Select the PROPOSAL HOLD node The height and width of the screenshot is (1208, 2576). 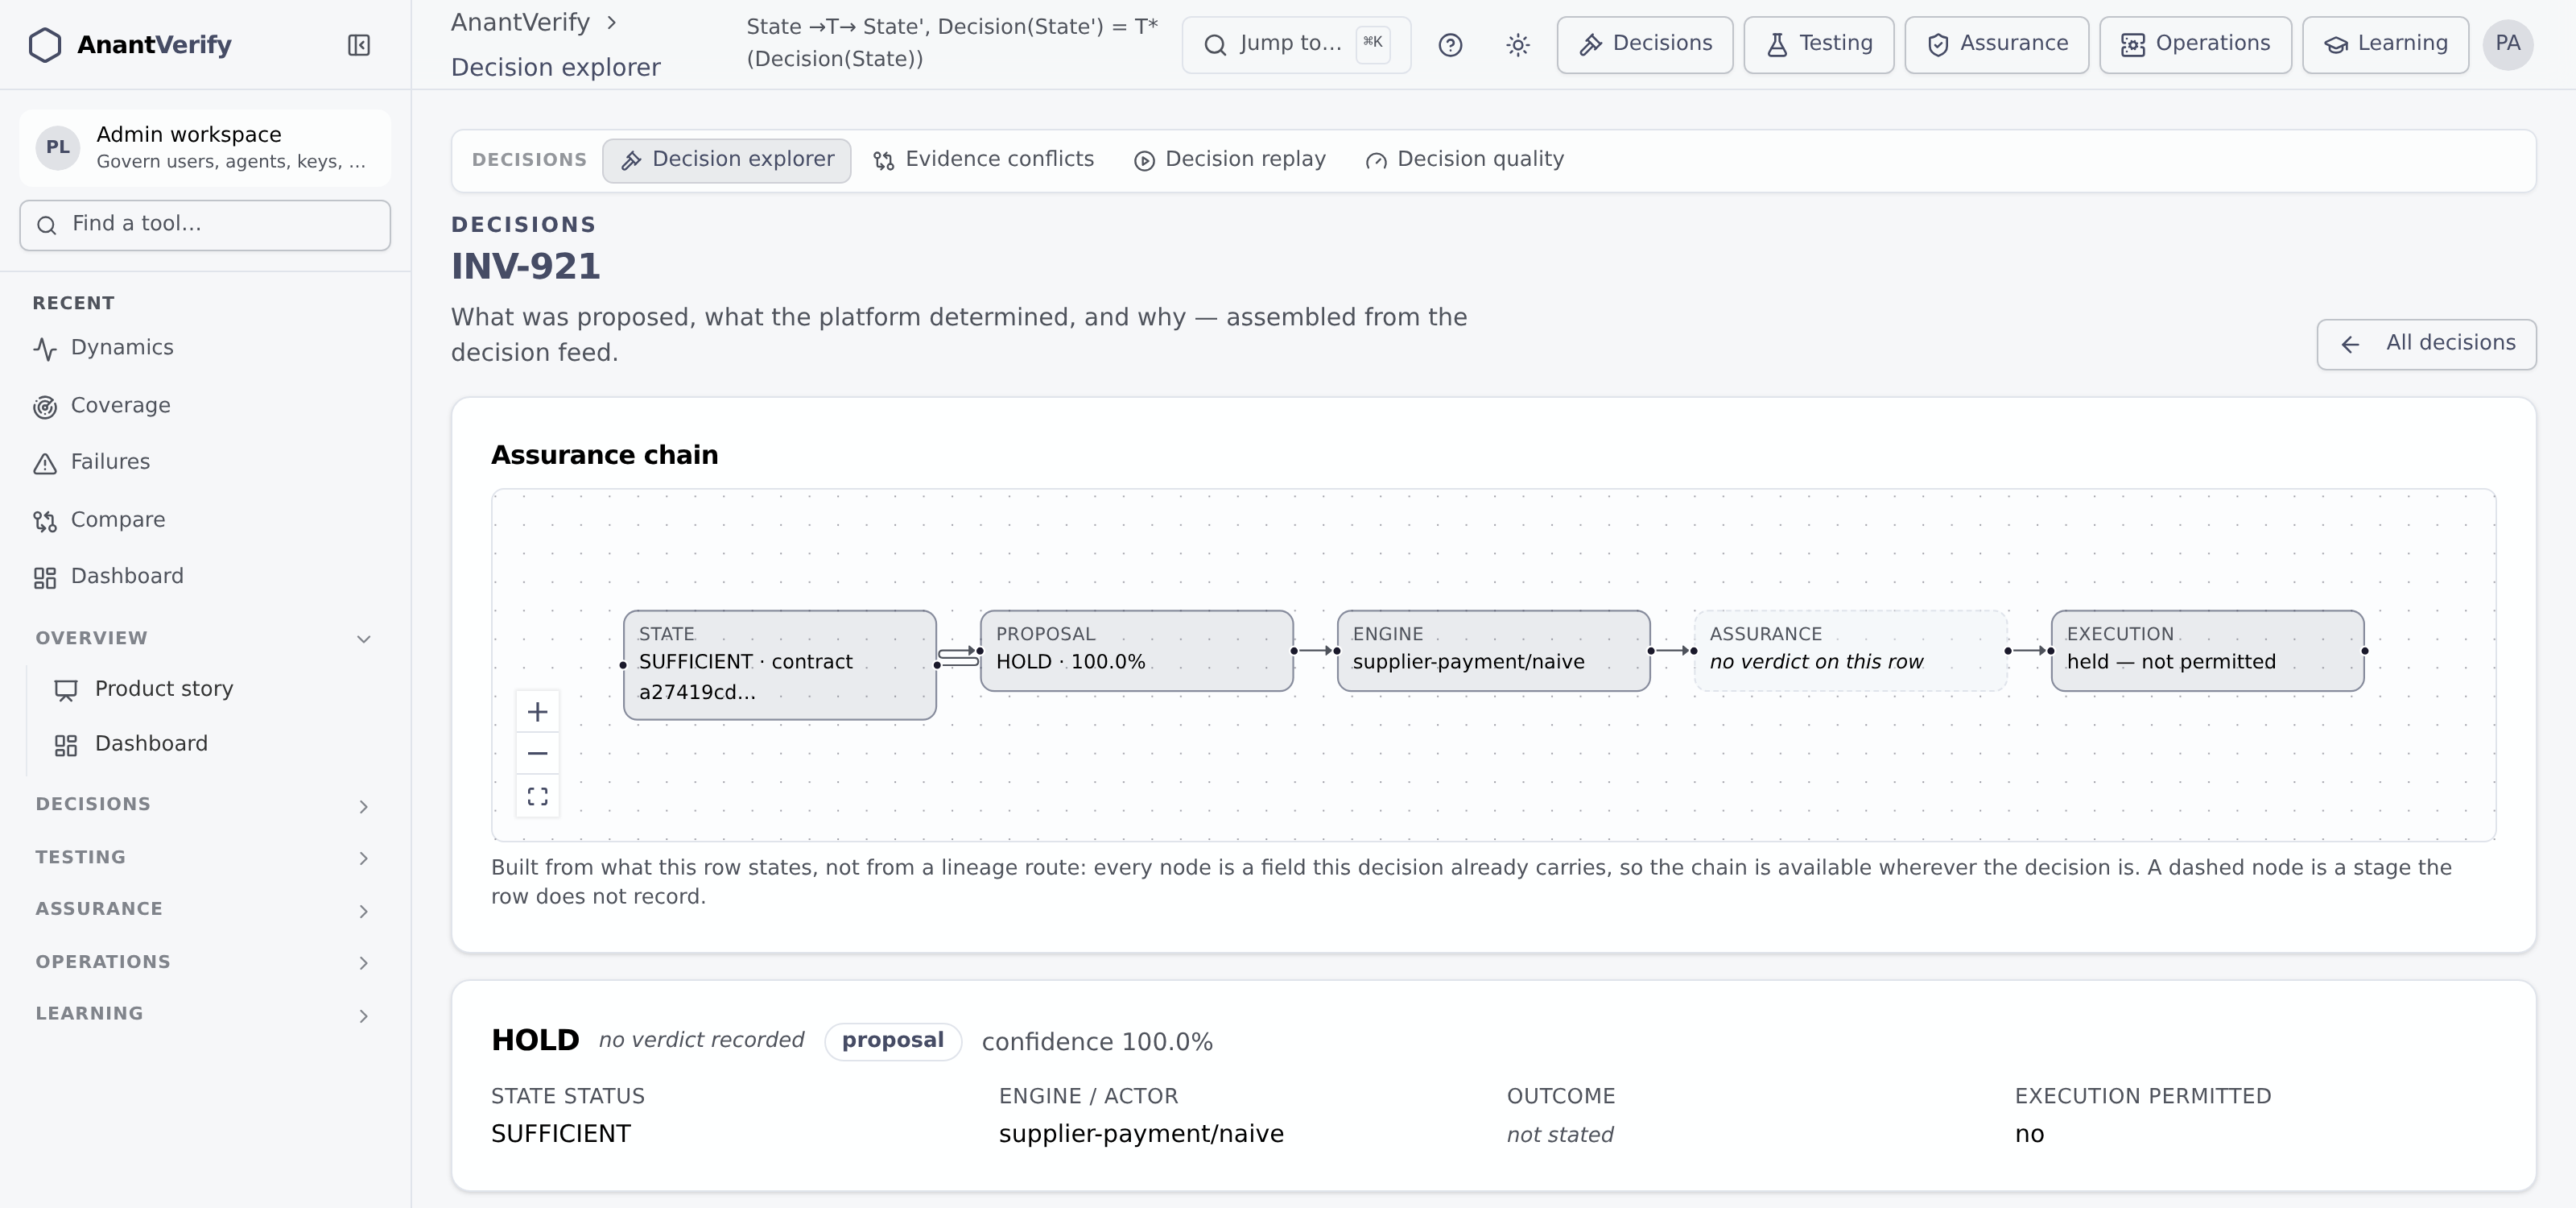tap(1137, 651)
